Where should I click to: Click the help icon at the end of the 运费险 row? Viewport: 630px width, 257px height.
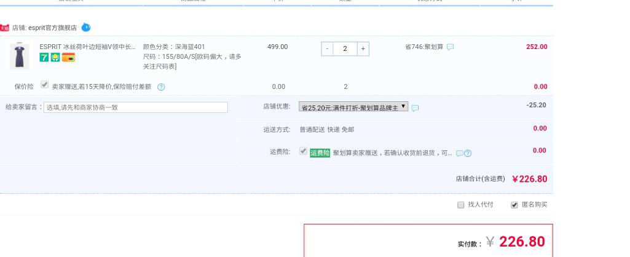coord(468,153)
